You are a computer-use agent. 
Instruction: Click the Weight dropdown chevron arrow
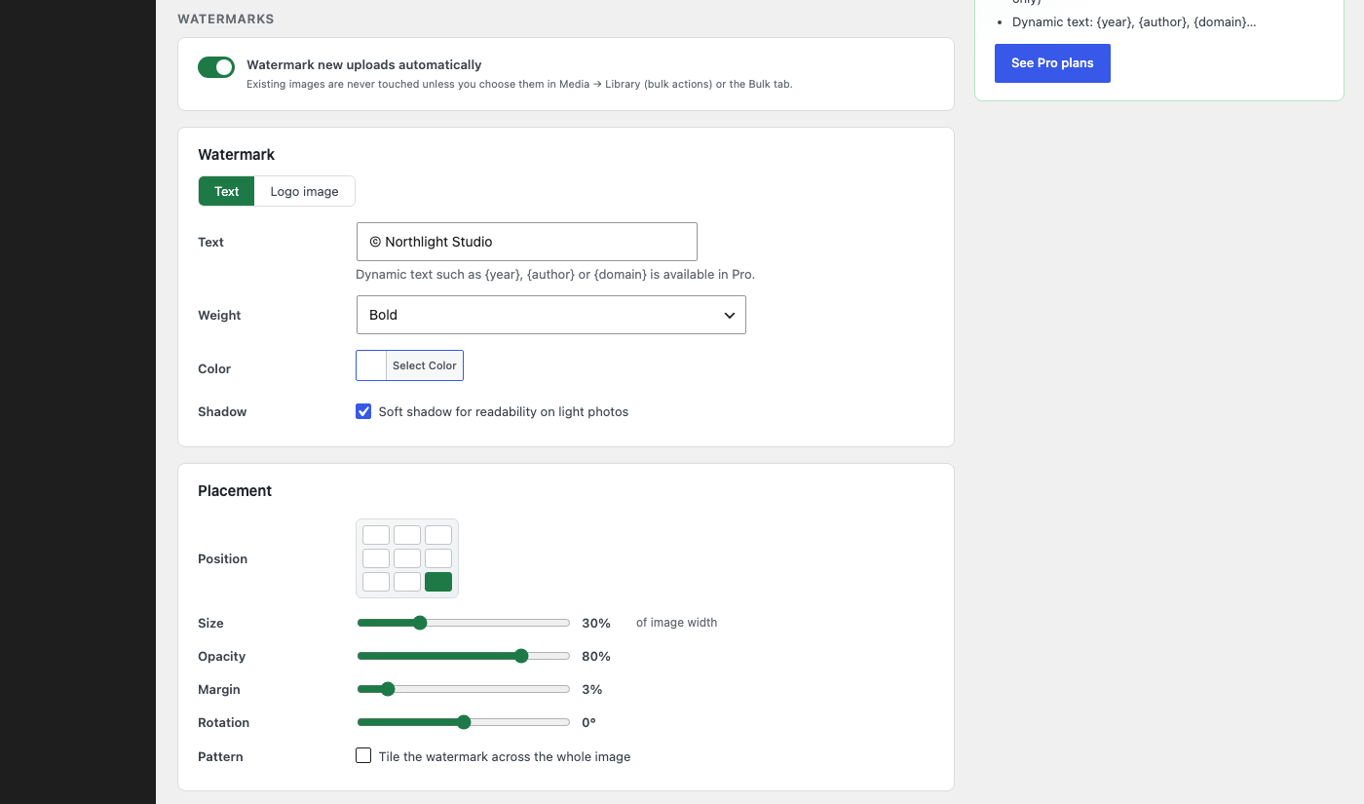coord(730,315)
